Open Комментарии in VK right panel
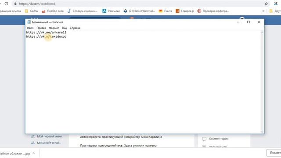 (215, 139)
